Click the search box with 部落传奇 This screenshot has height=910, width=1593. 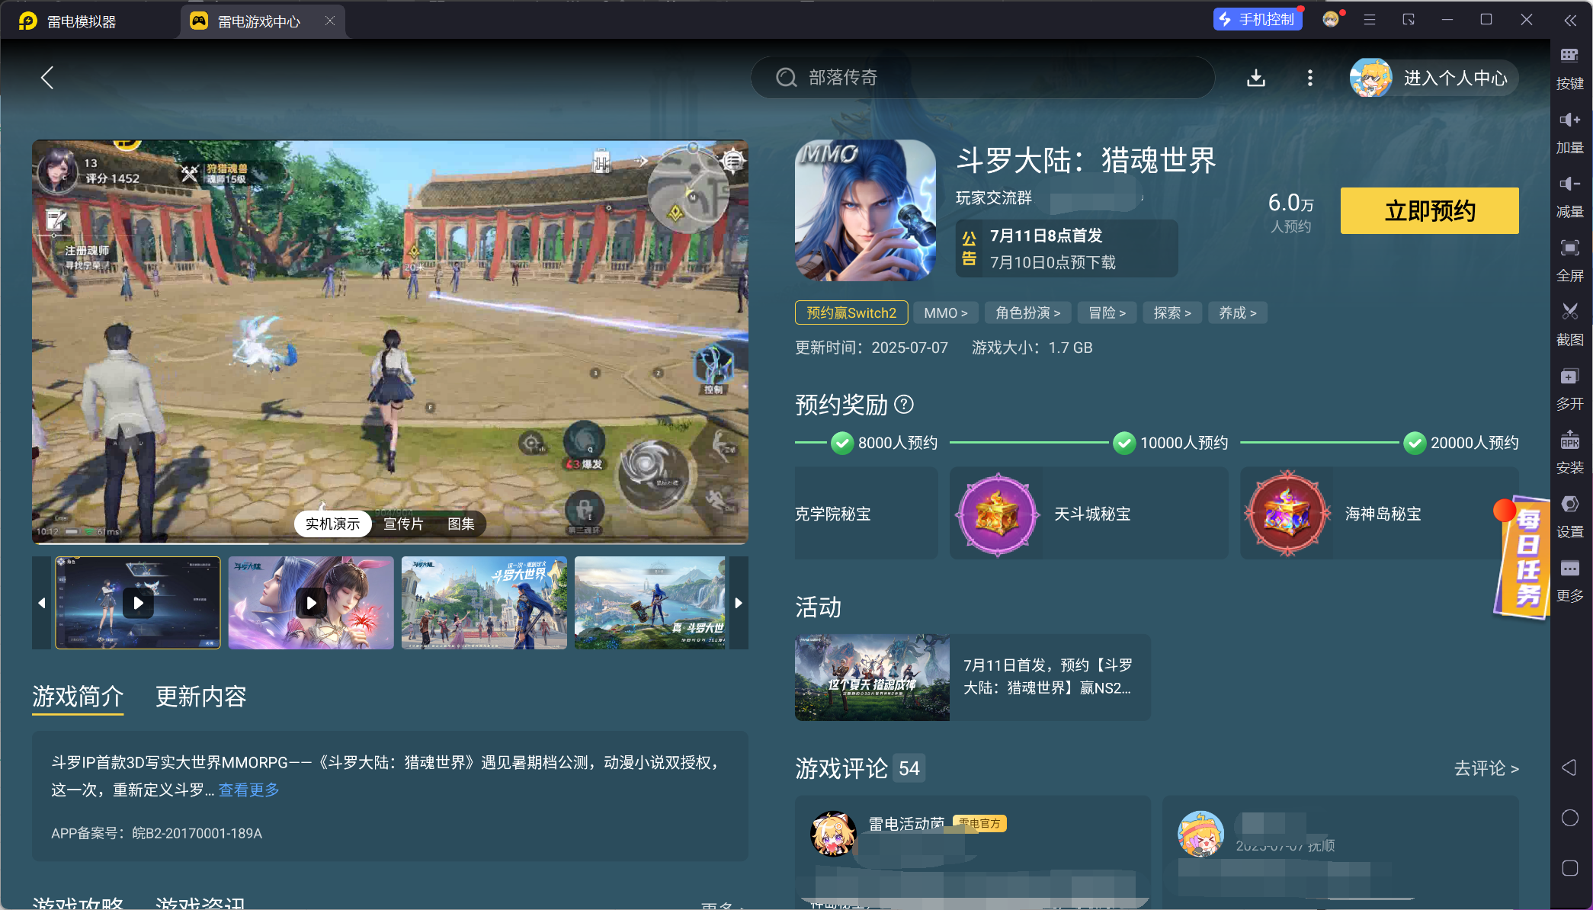point(982,78)
